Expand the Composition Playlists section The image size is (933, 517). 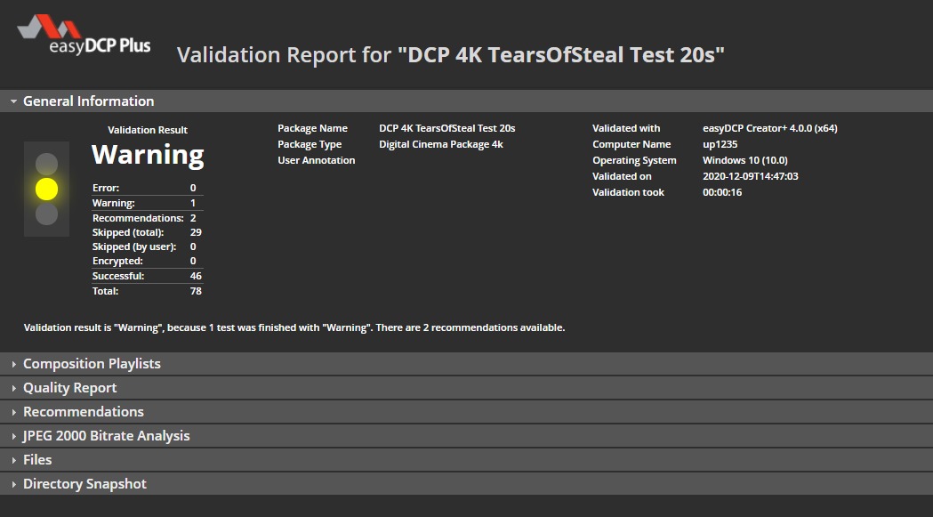tap(92, 364)
